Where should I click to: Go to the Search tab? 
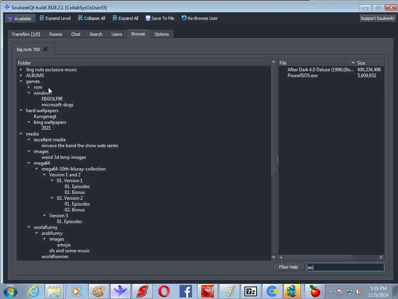(x=96, y=34)
